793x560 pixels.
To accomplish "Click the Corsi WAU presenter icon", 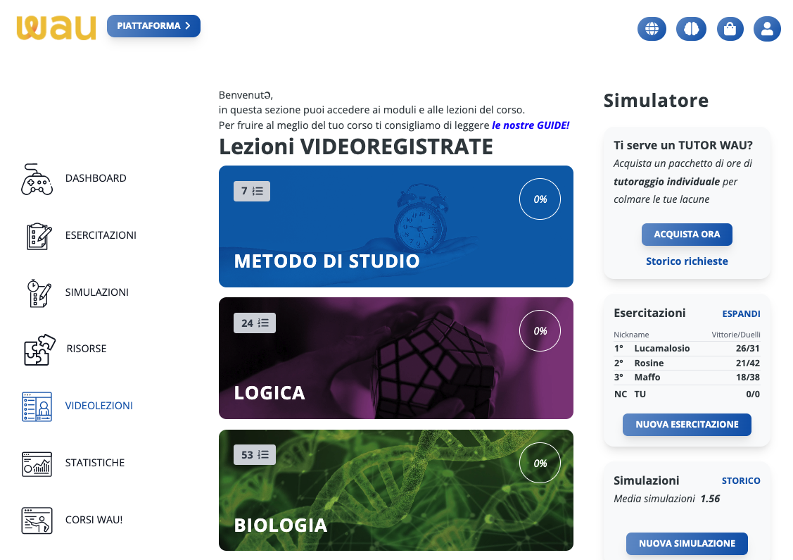I will [37, 520].
